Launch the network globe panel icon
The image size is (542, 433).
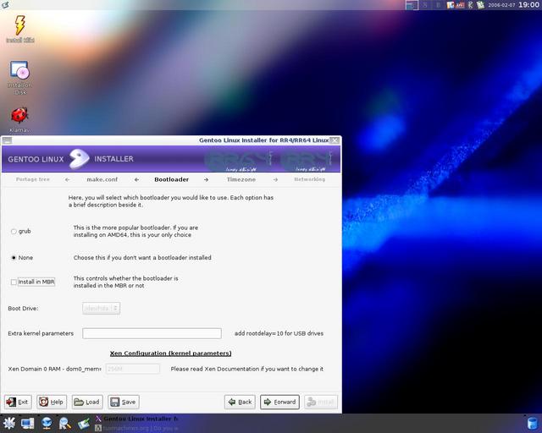[x=47, y=424]
